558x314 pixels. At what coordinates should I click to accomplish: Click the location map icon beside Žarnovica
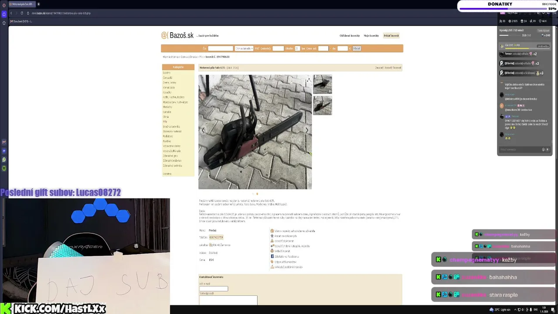[211, 245]
